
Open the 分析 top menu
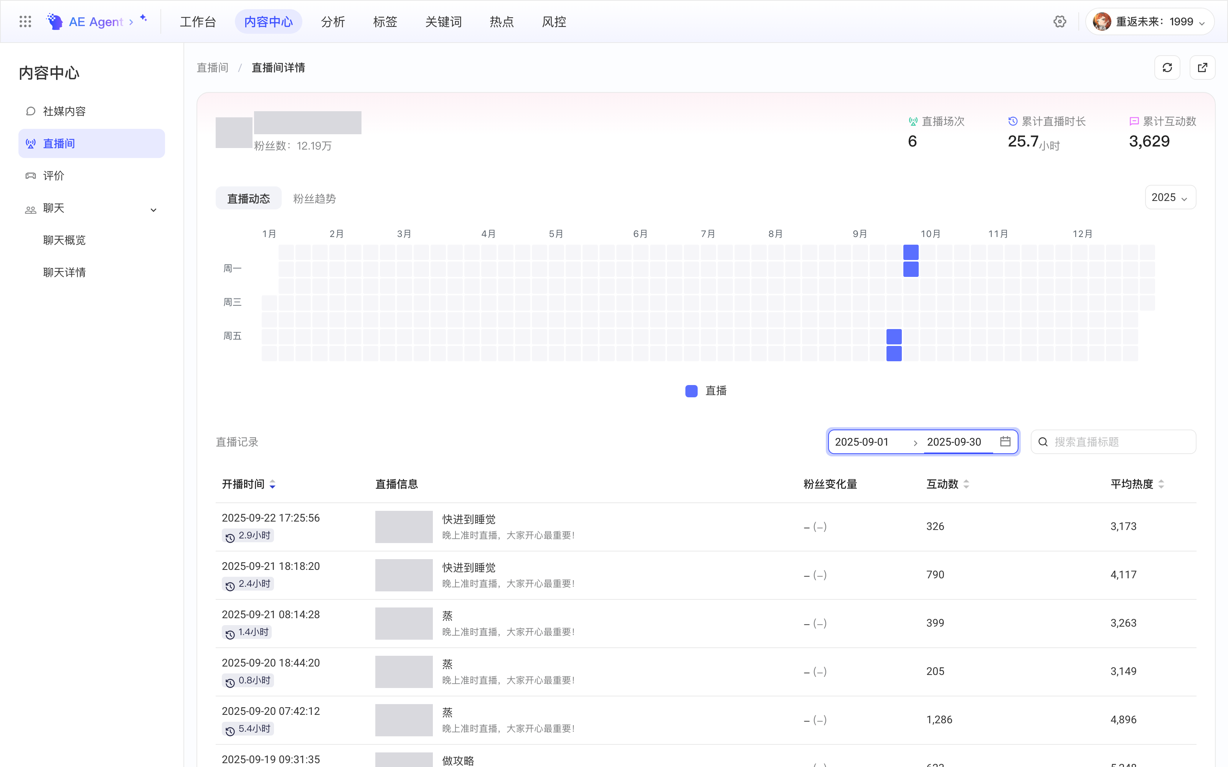[333, 22]
